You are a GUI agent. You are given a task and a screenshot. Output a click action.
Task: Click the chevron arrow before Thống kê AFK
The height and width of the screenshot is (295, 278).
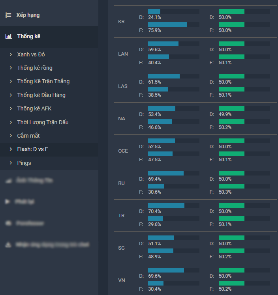[x=11, y=108]
